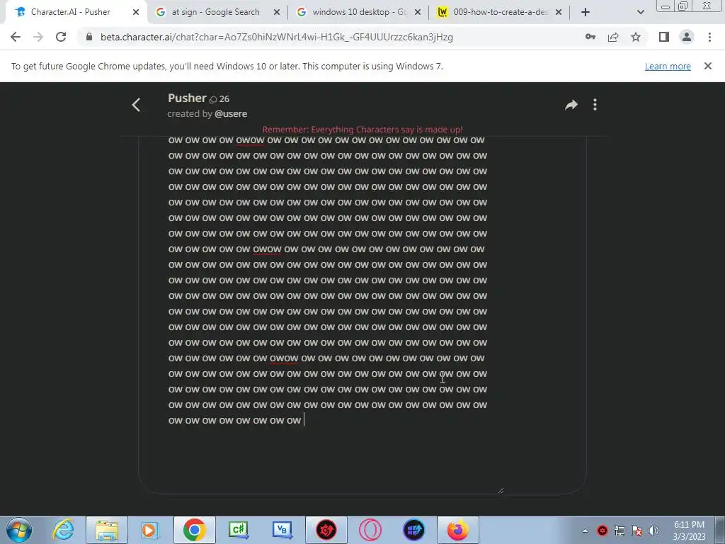725x544 pixels.
Task: Click the second underlined owow word
Action: pyautogui.click(x=267, y=249)
